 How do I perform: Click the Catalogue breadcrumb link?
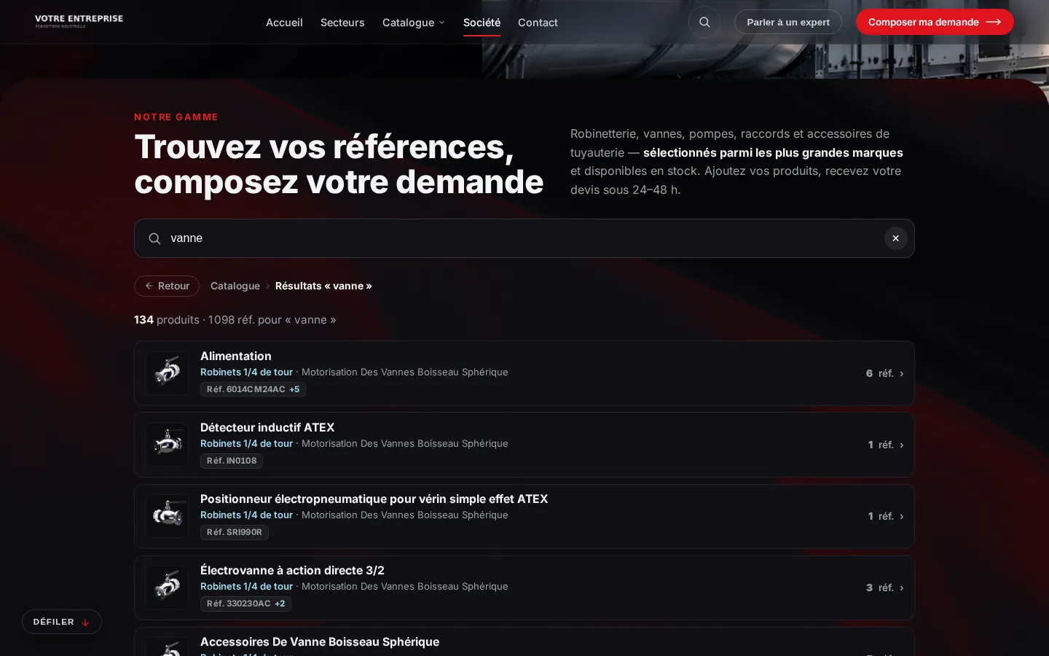click(x=235, y=286)
